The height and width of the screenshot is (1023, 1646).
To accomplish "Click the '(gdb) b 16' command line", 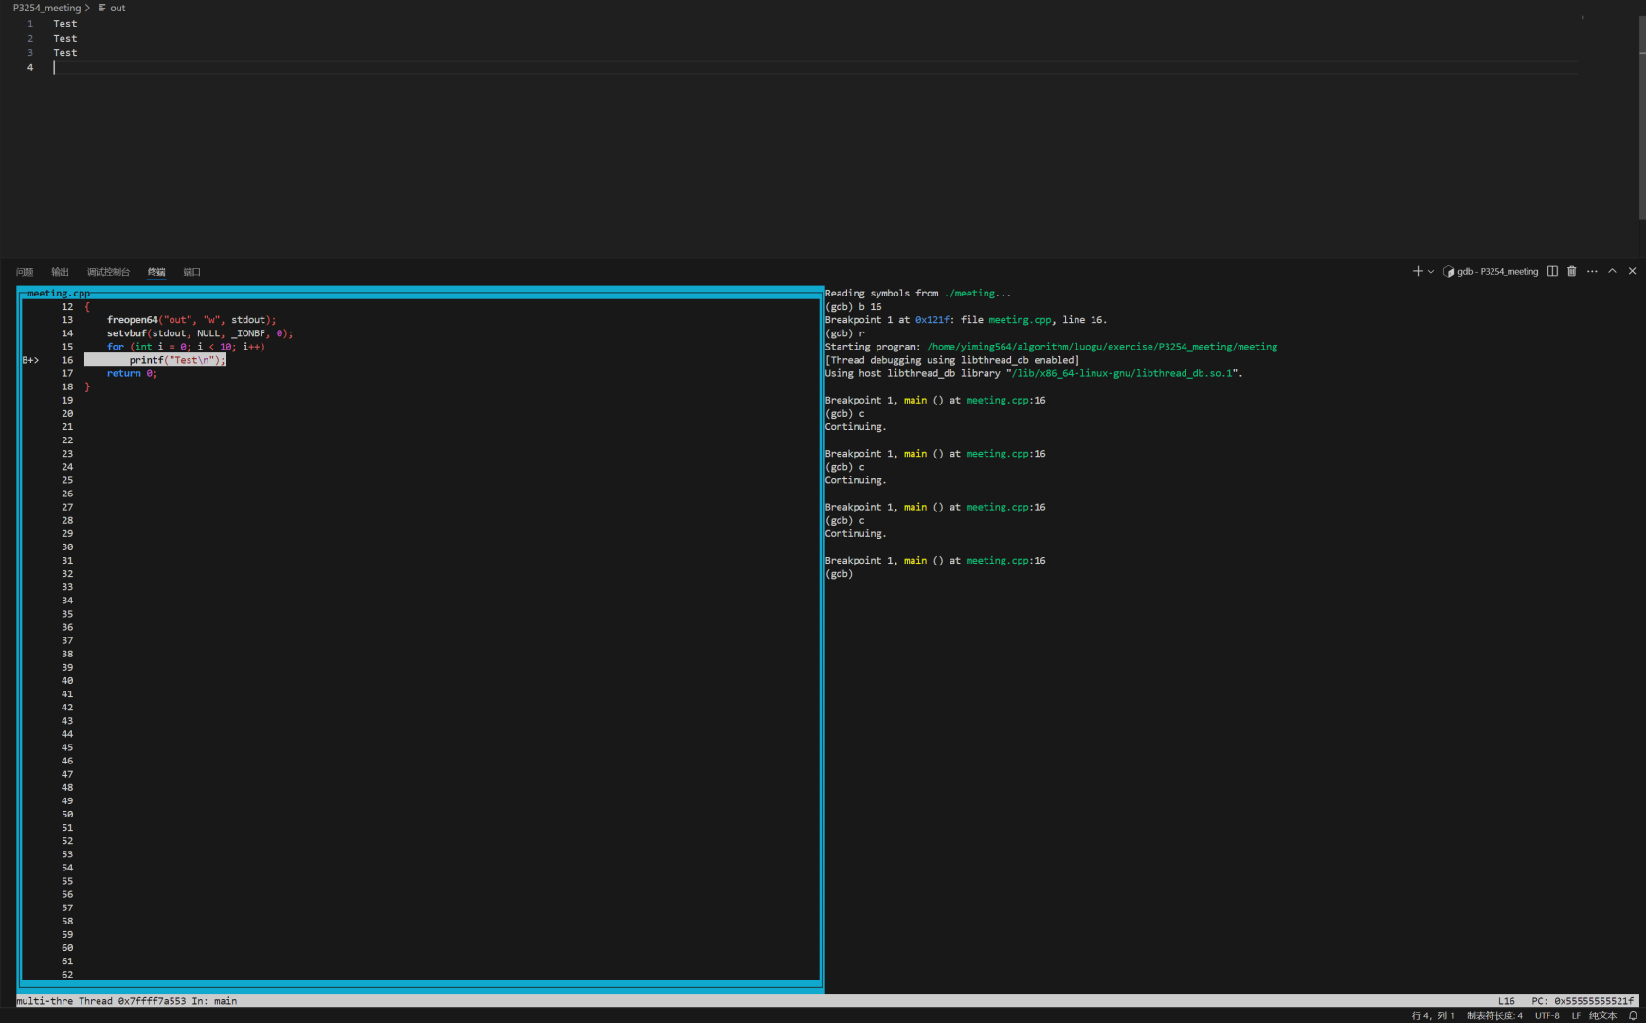I will 853,307.
